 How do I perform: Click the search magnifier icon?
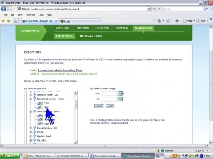pos(207,9)
